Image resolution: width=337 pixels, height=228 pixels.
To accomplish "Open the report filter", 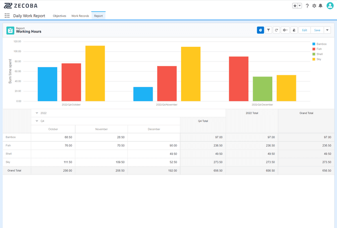I will [x=269, y=30].
